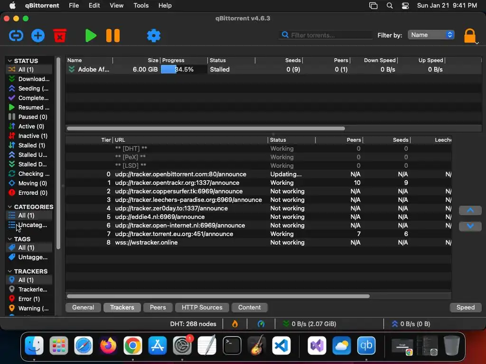Collapse the CATEGORIES section

9,207
